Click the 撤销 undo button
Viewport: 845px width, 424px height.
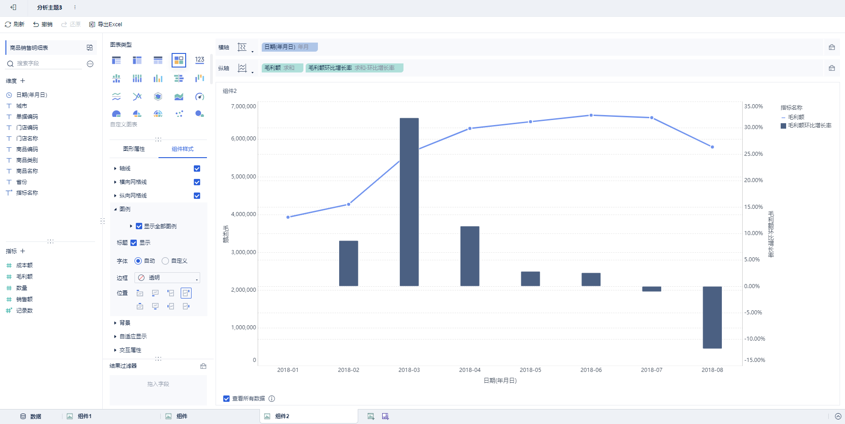click(43, 24)
